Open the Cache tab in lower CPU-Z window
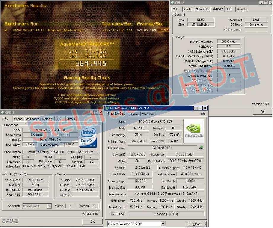Image resolution: width=273 pixels, height=228 pixels. coord(18,119)
